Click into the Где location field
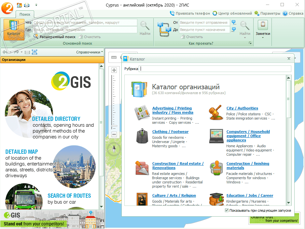Screen dimensions: 305x229 coord(85,30)
